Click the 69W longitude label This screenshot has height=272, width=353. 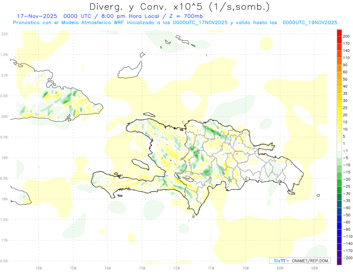pyautogui.click(x=280, y=268)
